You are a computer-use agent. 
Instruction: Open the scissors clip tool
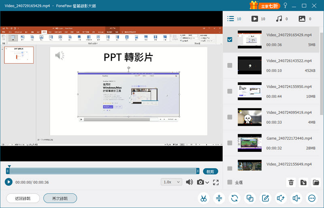tap(204, 198)
